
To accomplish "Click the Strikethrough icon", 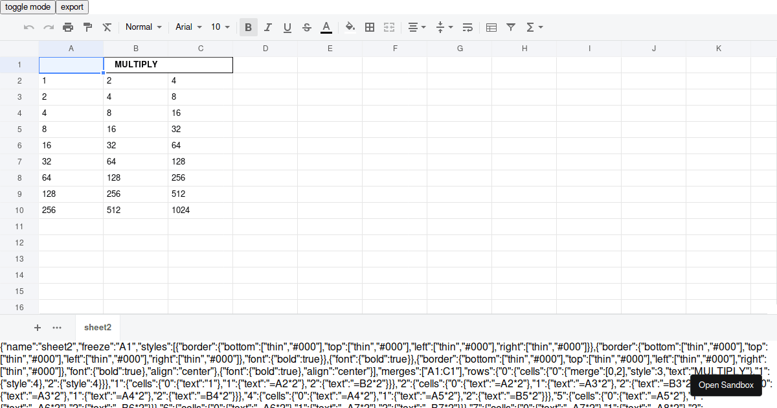I will [x=306, y=27].
